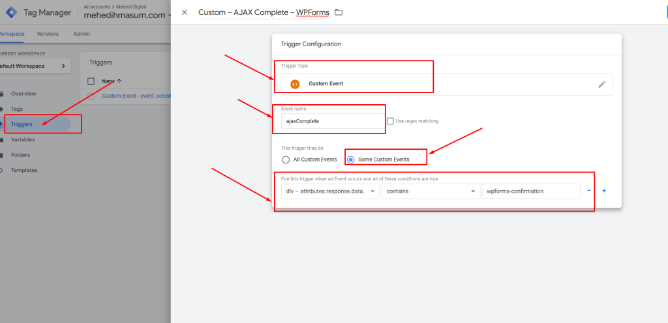Sort triggers by the Name column header
The width and height of the screenshot is (668, 323).
(112, 81)
